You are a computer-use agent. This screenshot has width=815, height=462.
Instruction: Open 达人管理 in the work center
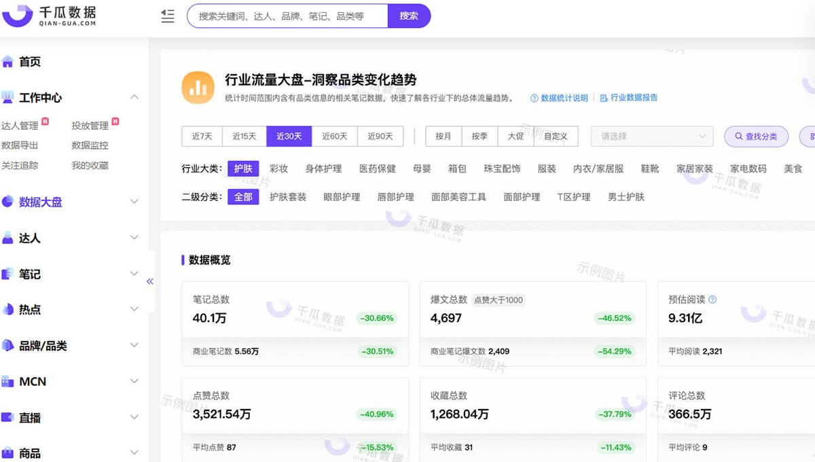pos(20,126)
